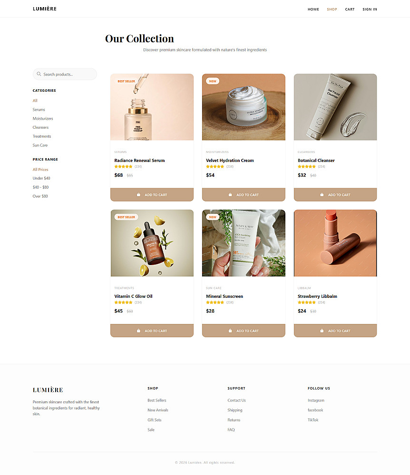Select the Under $40 price range
Viewport: 410px width, 475px height.
pos(41,179)
